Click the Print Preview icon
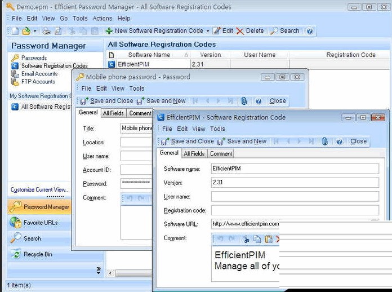Screen dimensions: 392x292 [x=58, y=31]
